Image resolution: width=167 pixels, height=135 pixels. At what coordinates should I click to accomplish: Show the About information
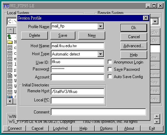[129, 128]
